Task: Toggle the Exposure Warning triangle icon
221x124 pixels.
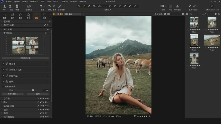Action: coord(177,6)
